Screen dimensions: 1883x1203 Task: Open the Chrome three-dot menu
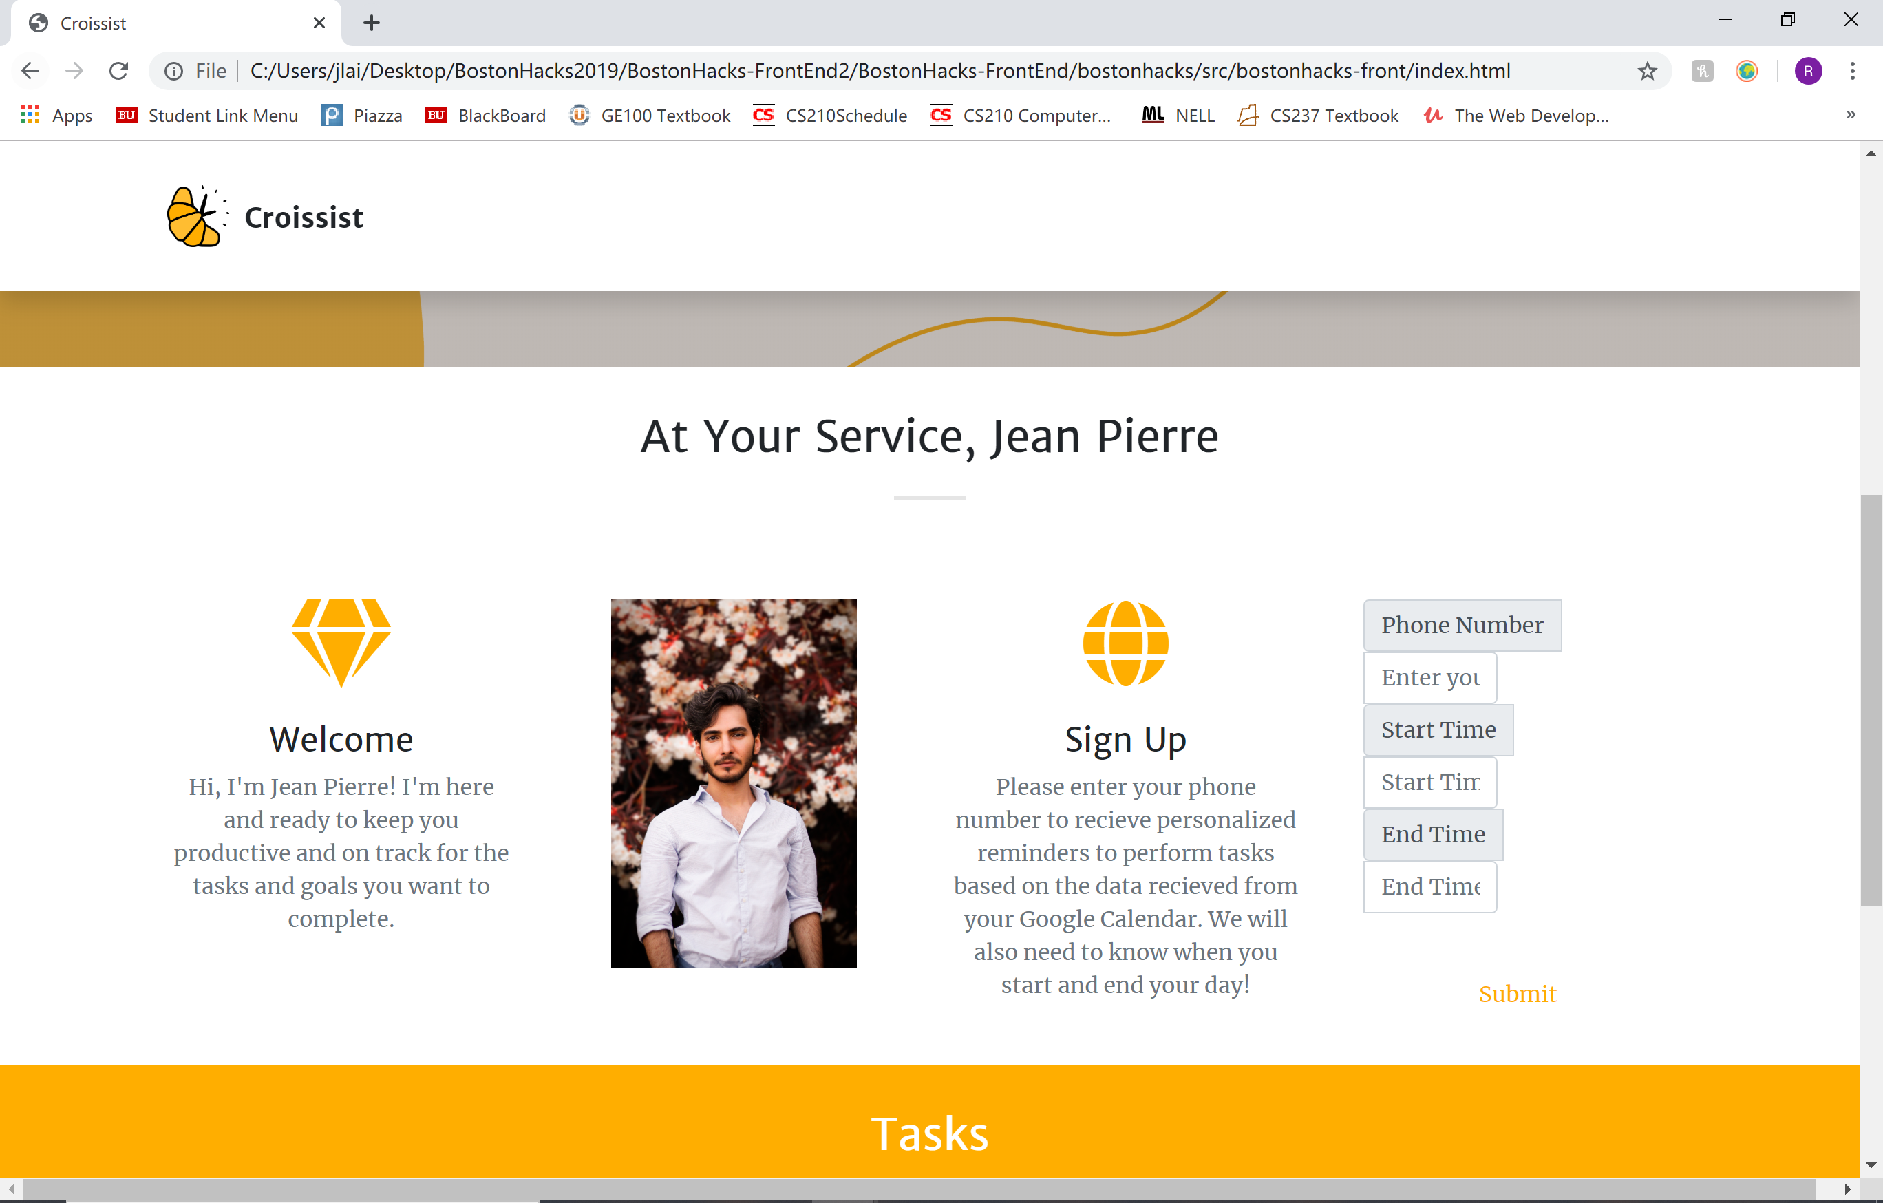[x=1852, y=71]
